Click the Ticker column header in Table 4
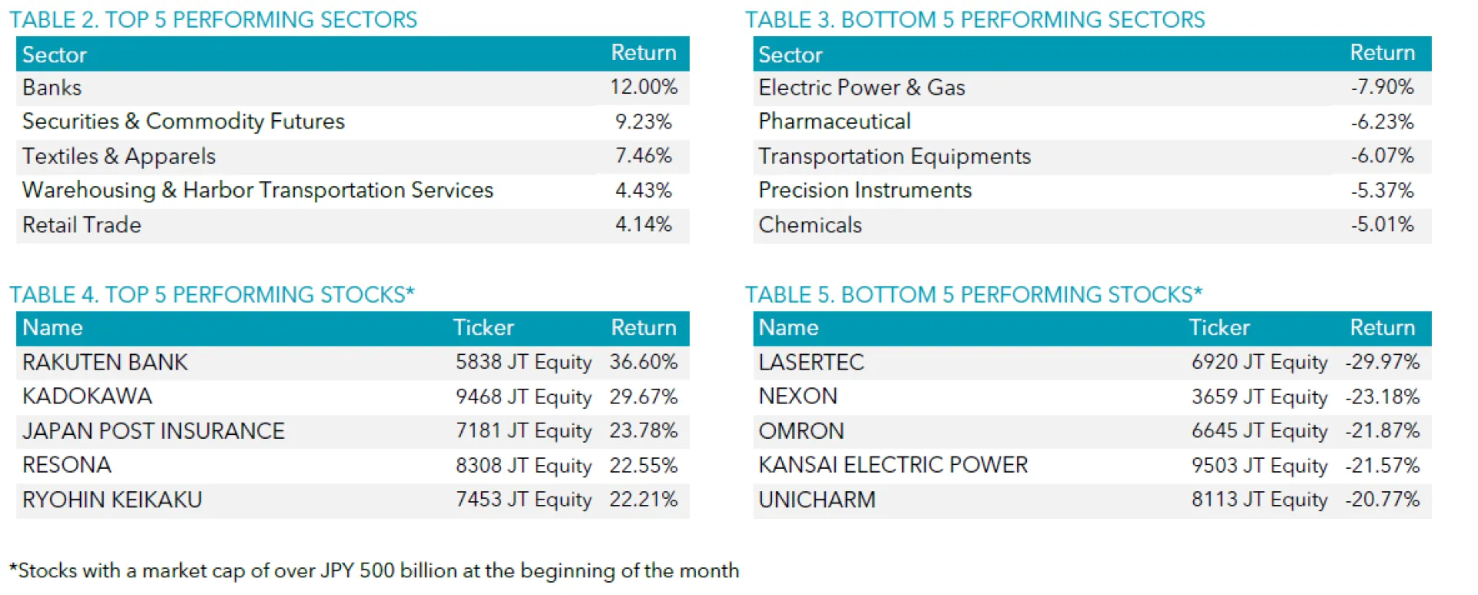 pos(483,328)
